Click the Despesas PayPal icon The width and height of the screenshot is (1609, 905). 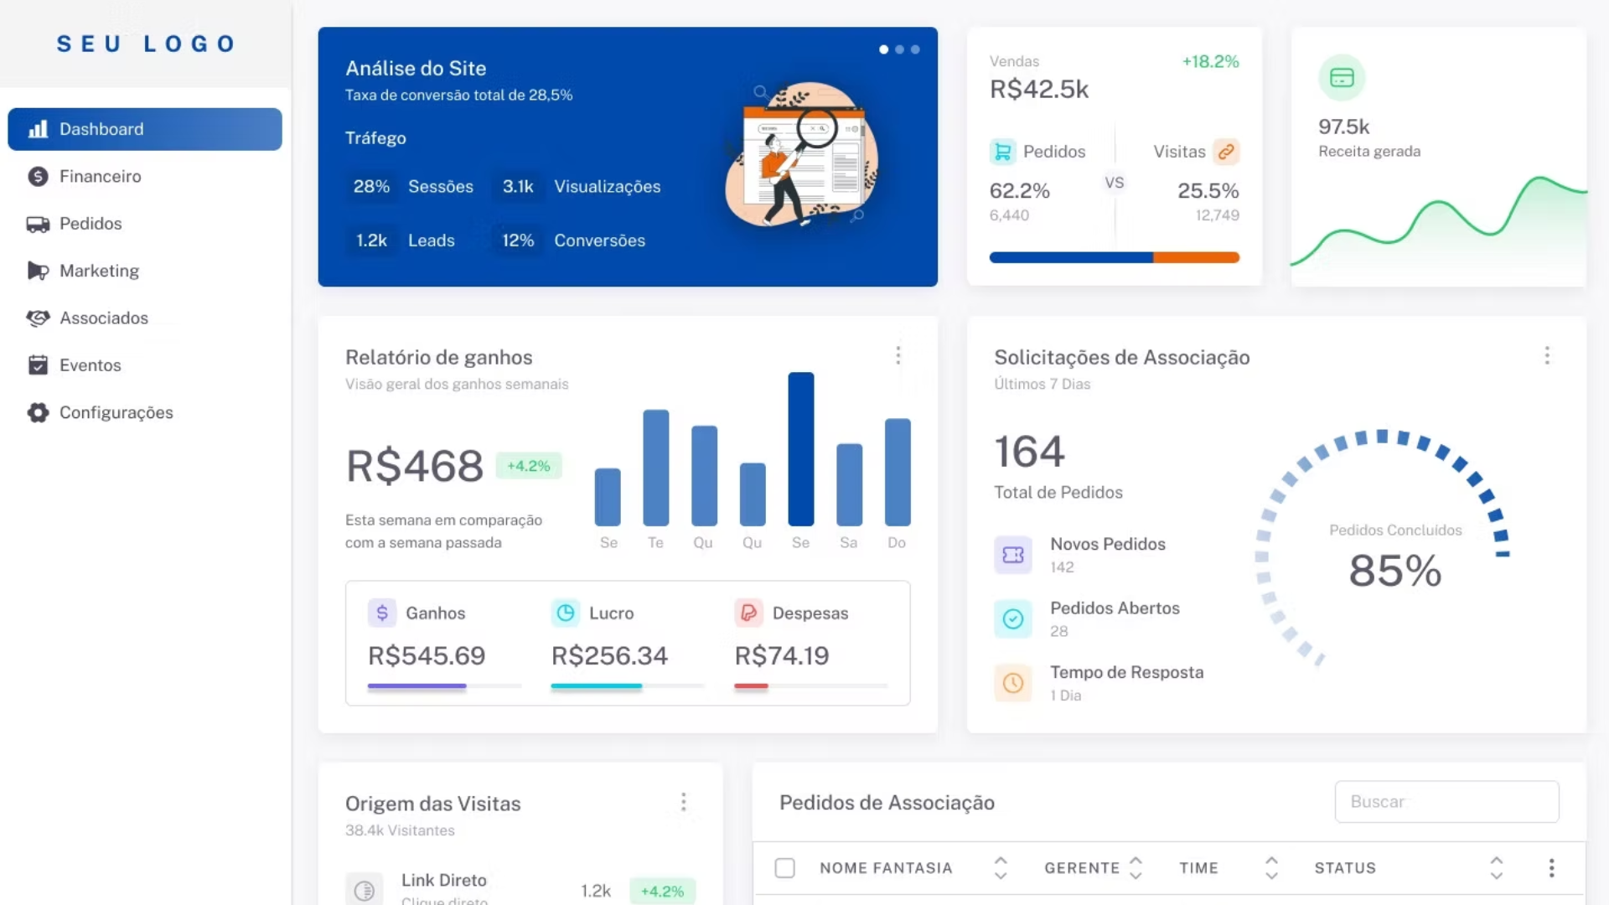tap(748, 613)
